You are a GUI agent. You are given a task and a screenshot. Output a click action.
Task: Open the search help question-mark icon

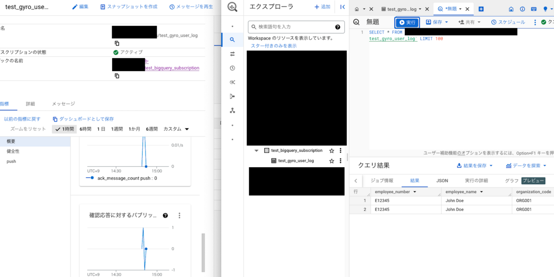tap(338, 27)
